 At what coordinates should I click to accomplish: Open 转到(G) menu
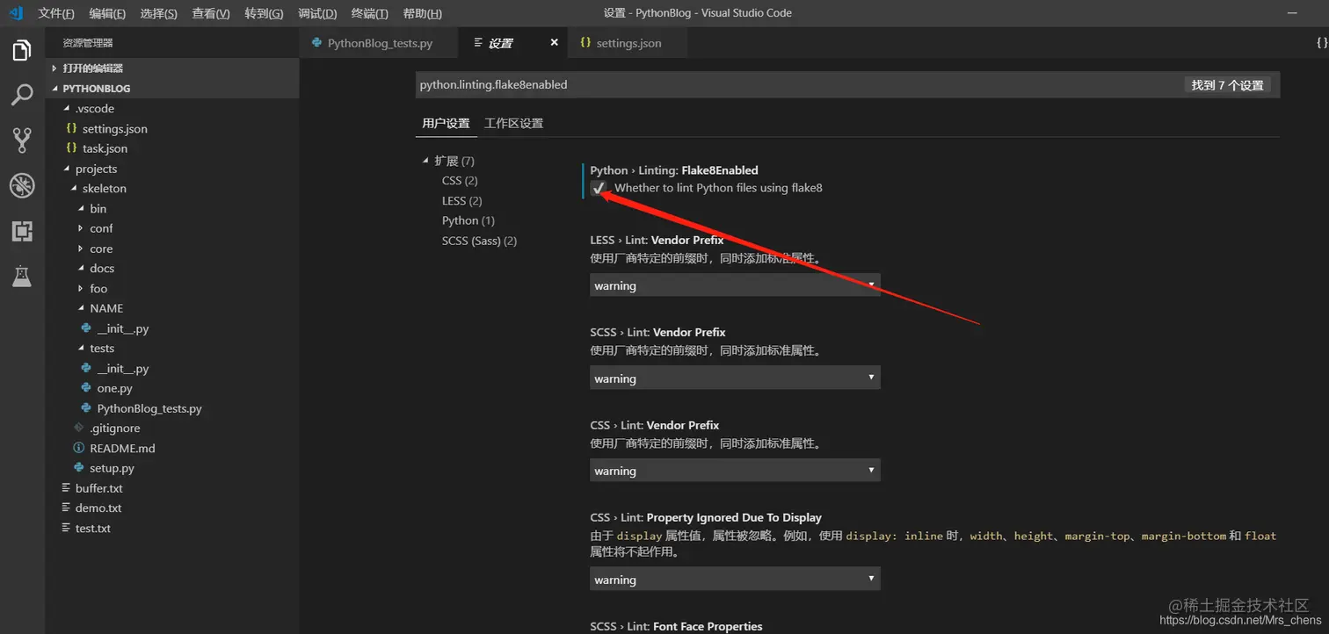[264, 13]
